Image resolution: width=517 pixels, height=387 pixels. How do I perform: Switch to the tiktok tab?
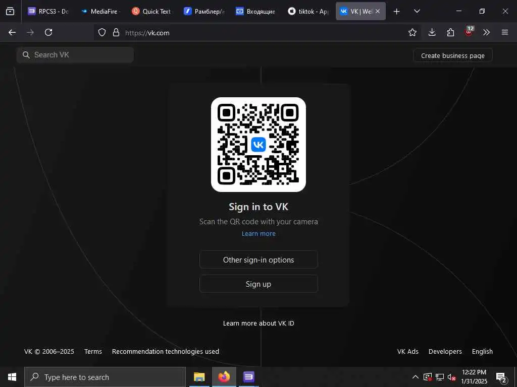pyautogui.click(x=308, y=11)
